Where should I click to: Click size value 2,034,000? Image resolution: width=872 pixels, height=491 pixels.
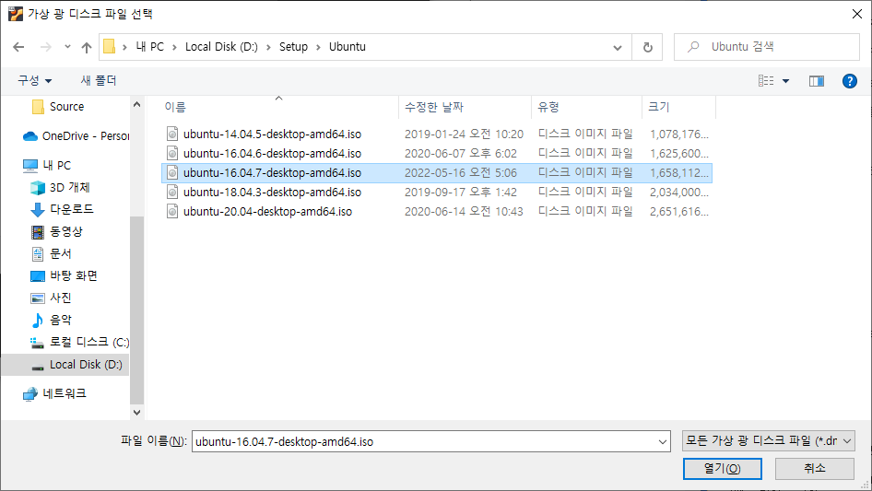(x=679, y=193)
